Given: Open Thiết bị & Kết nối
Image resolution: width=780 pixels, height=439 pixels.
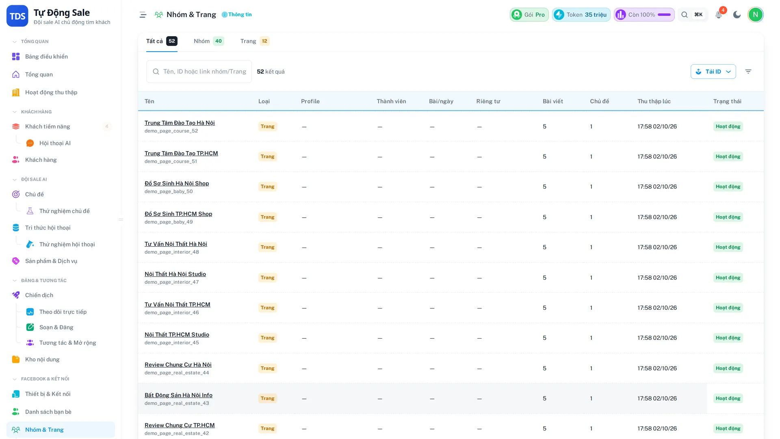Looking at the screenshot, I should [x=61, y=394].
